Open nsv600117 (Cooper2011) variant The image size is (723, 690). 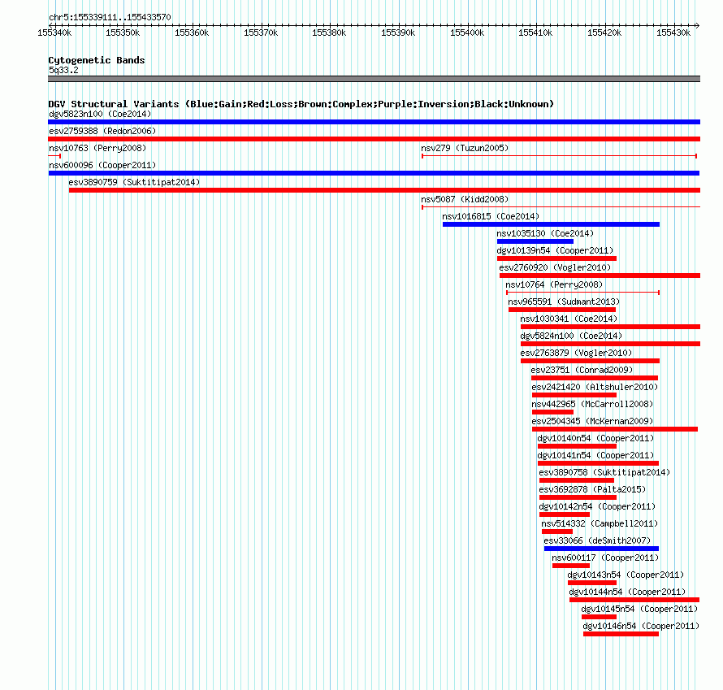pyautogui.click(x=605, y=558)
